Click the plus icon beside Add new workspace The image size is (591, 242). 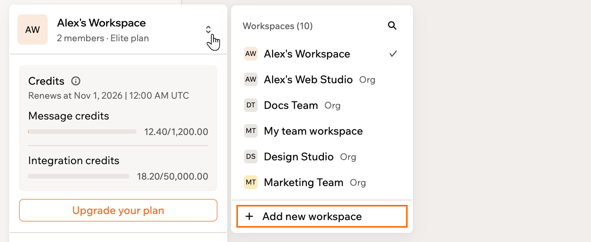pyautogui.click(x=249, y=216)
